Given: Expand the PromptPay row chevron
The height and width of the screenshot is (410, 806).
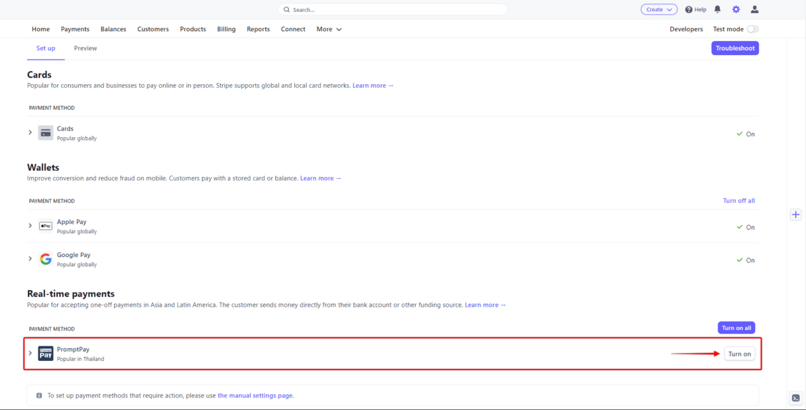Looking at the screenshot, I should click(x=30, y=353).
